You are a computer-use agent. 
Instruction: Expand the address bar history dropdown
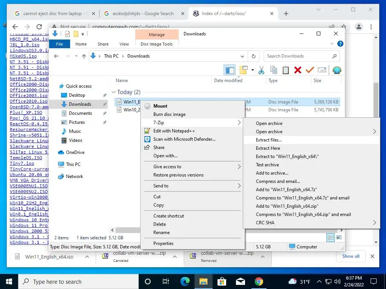pyautogui.click(x=242, y=56)
